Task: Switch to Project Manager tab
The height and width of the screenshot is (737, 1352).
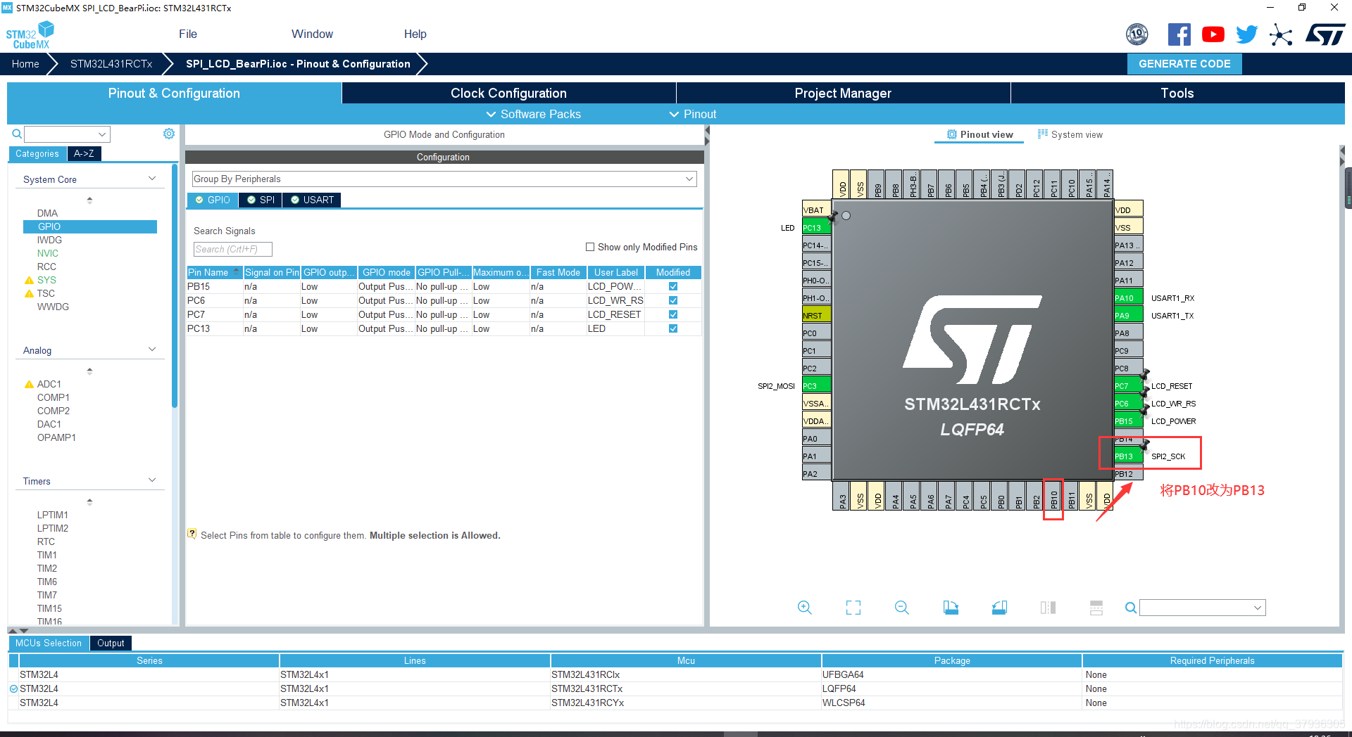Action: (843, 93)
